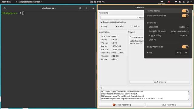Click Start preview button
The width and height of the screenshot is (194, 109).
click(160, 82)
